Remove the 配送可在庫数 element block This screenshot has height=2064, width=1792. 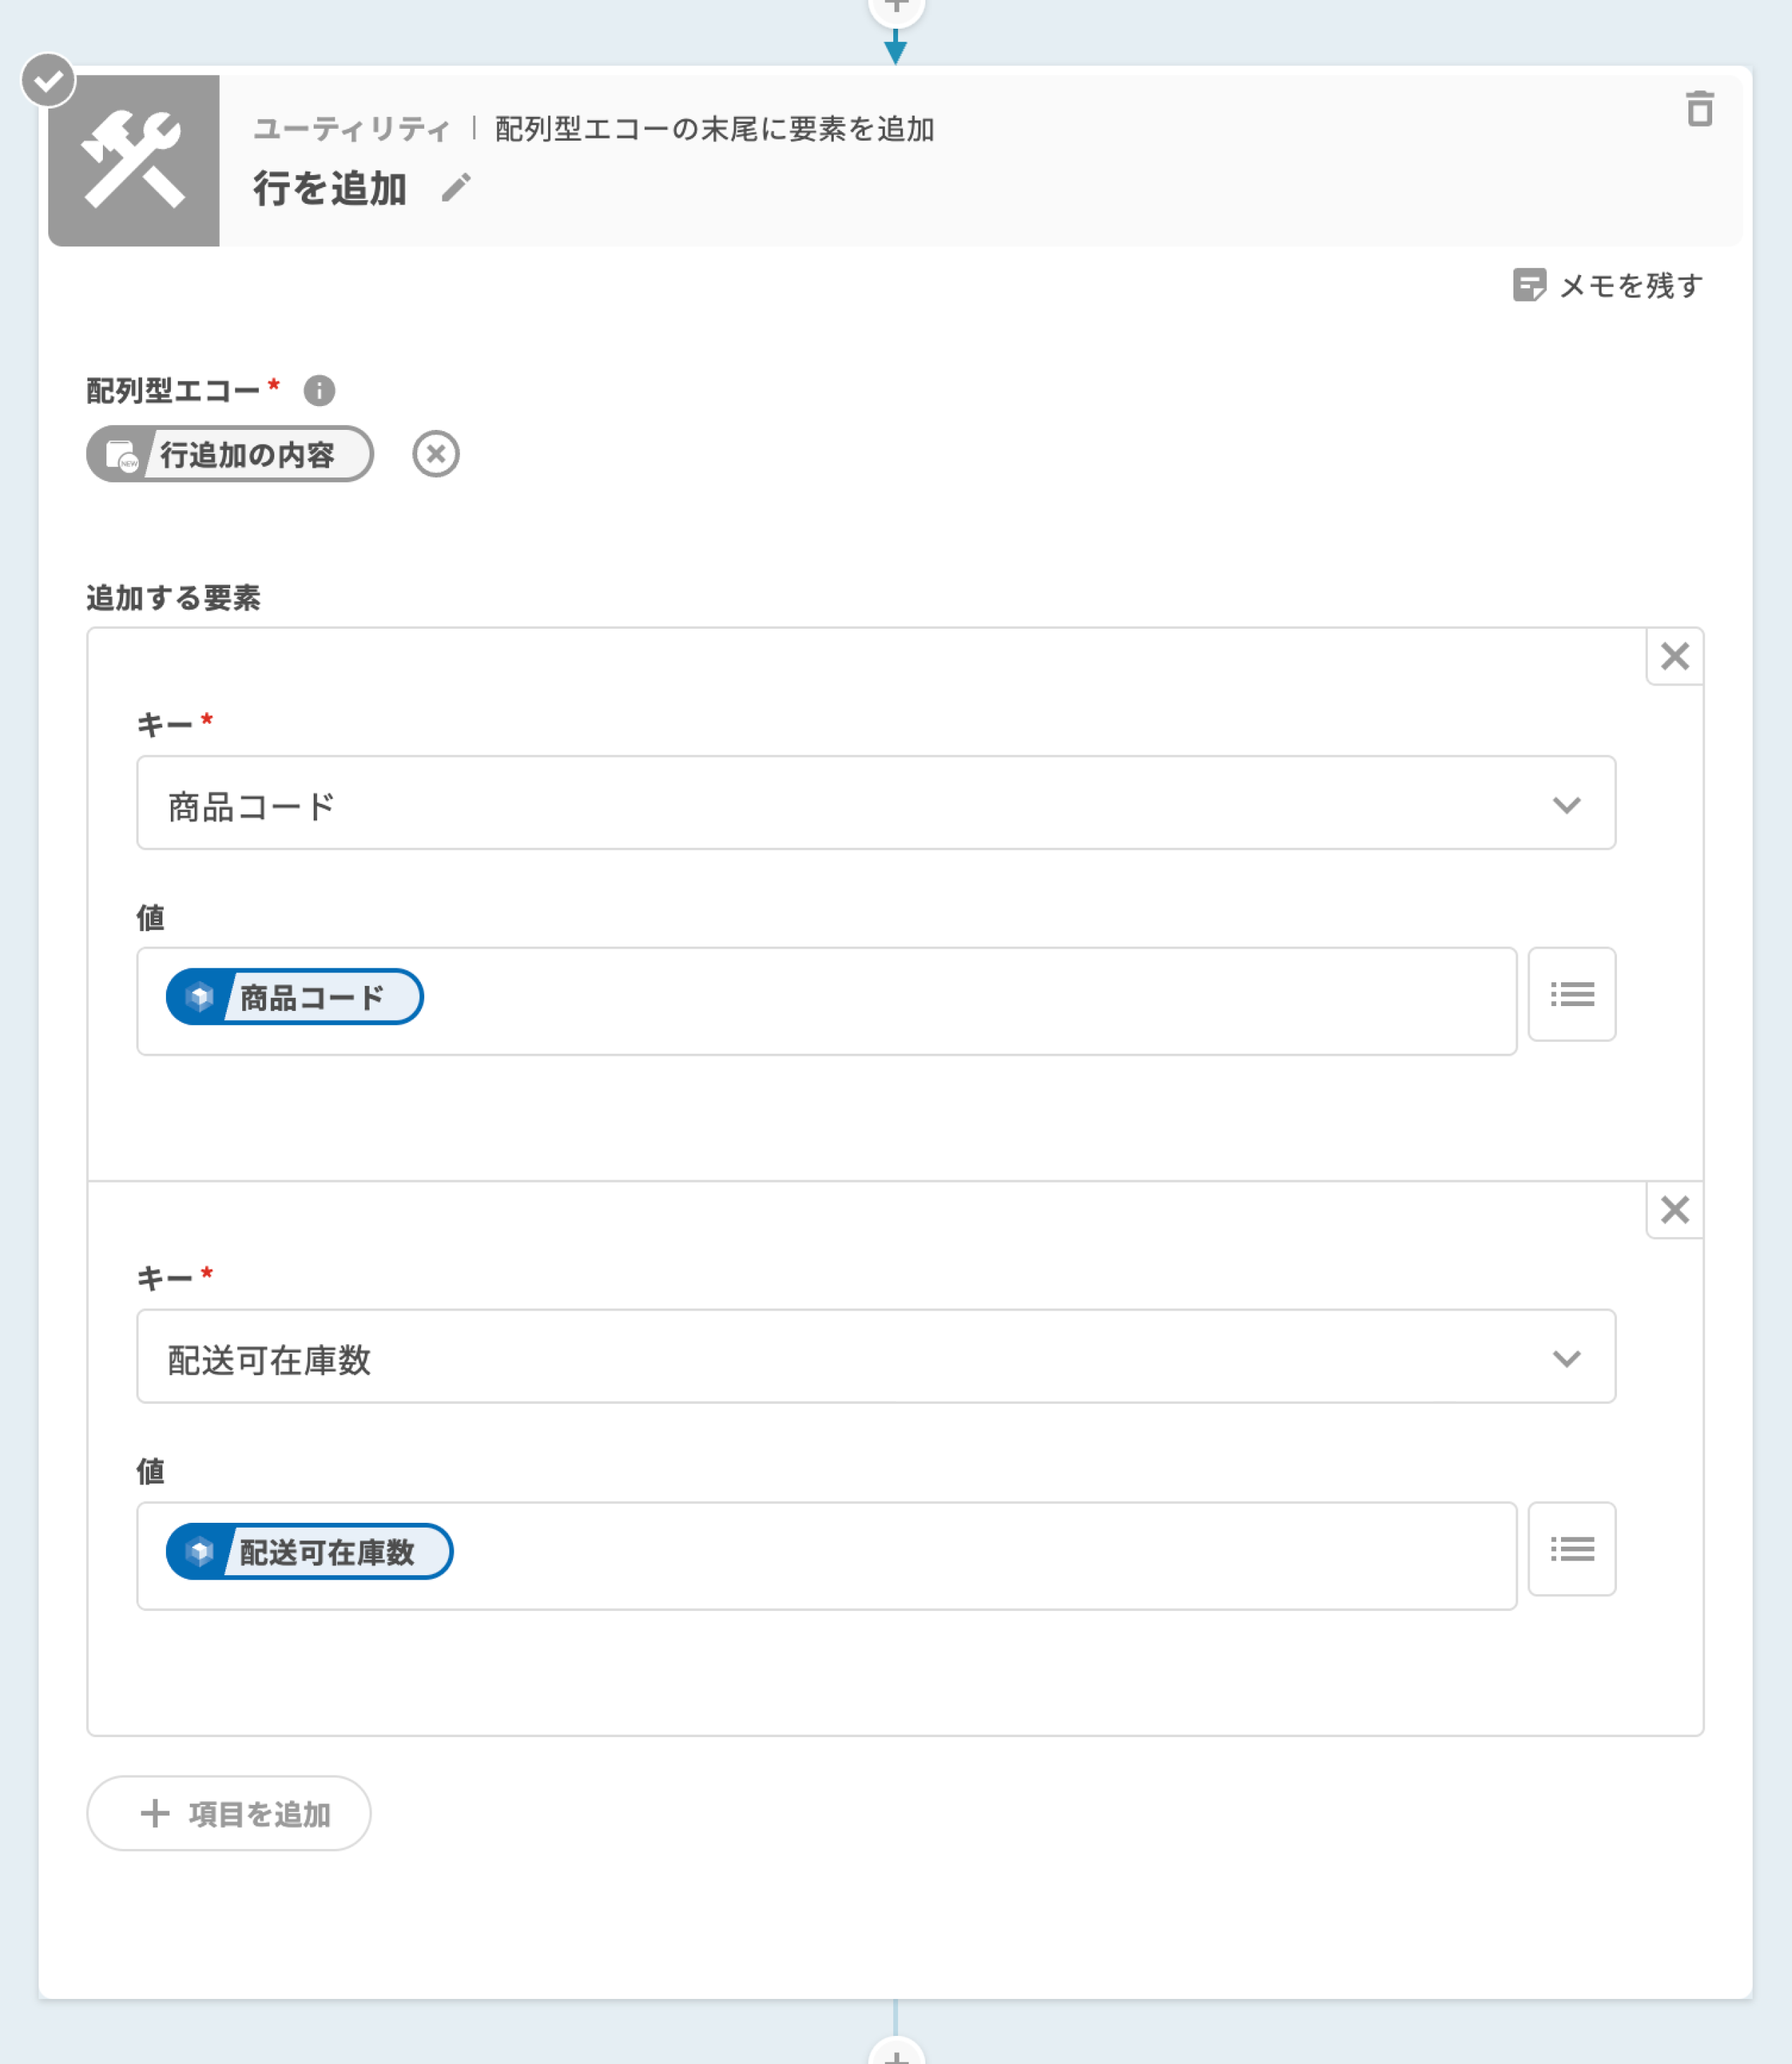[x=1674, y=1210]
